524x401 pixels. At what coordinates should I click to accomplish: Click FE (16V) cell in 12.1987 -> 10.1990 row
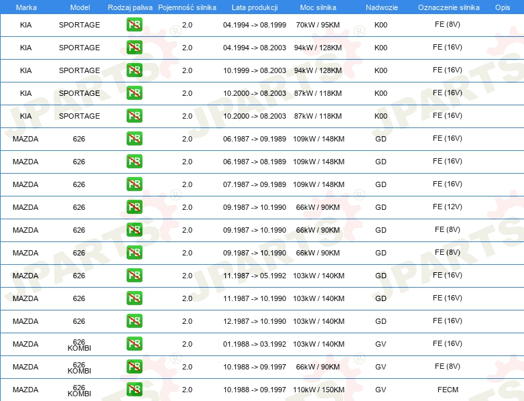448,321
